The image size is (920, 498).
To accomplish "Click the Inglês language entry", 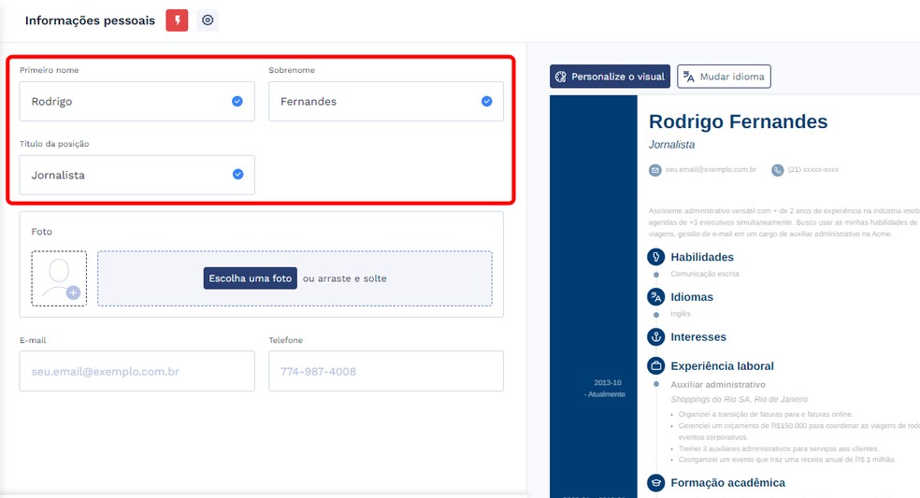I will [680, 314].
